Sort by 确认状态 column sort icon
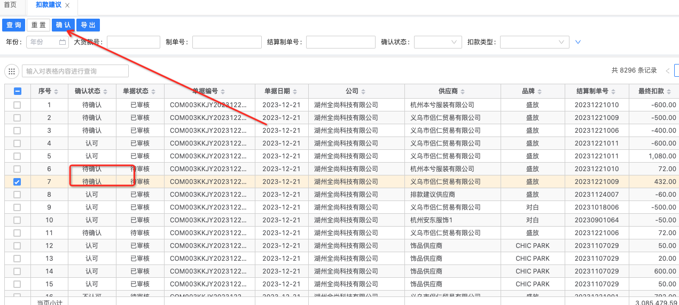Image resolution: width=679 pixels, height=305 pixels. 105,91
